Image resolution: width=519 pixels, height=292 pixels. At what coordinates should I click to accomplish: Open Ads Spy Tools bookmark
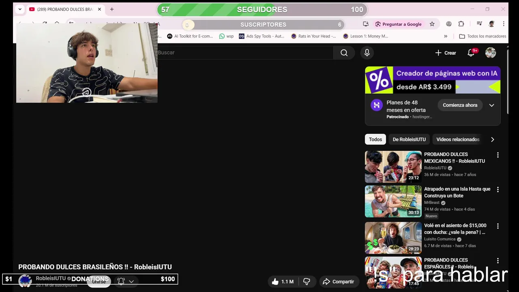pos(262,36)
